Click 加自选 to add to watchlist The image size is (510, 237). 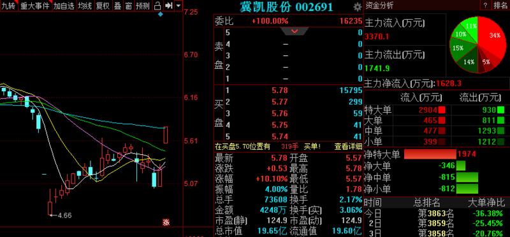point(64,6)
